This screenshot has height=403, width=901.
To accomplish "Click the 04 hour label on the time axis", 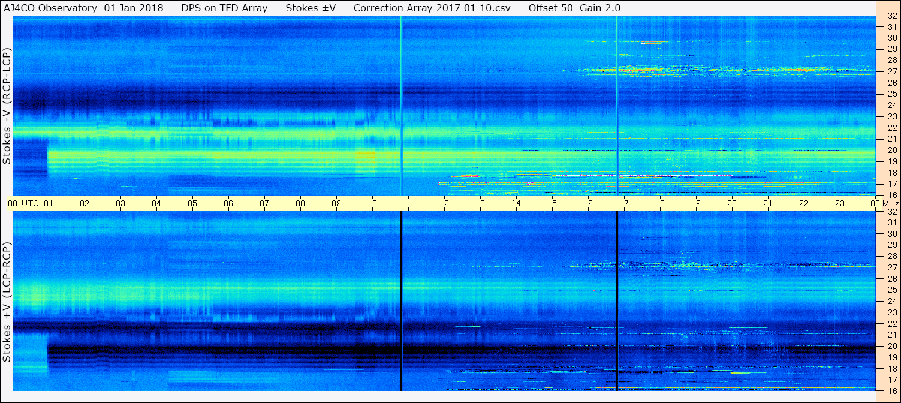I will click(x=156, y=203).
